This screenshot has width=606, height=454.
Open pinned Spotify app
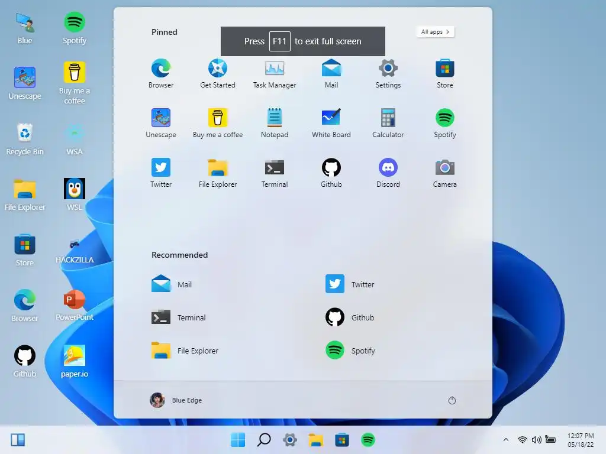tap(445, 123)
